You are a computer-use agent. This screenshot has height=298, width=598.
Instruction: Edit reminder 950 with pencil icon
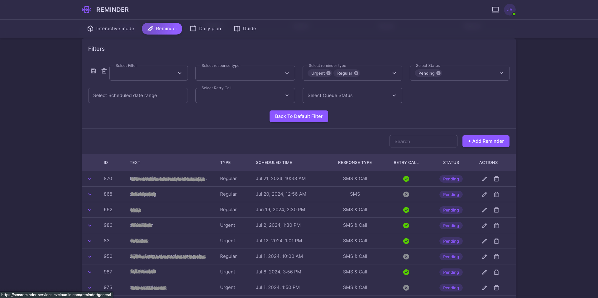484,257
